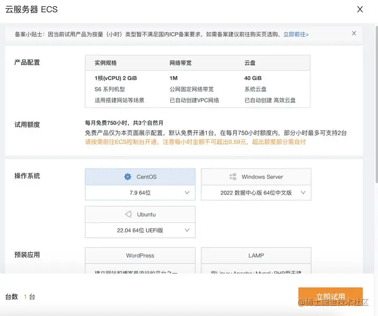
Task: Choose the LAMP preinstalled application
Action: coord(256,256)
